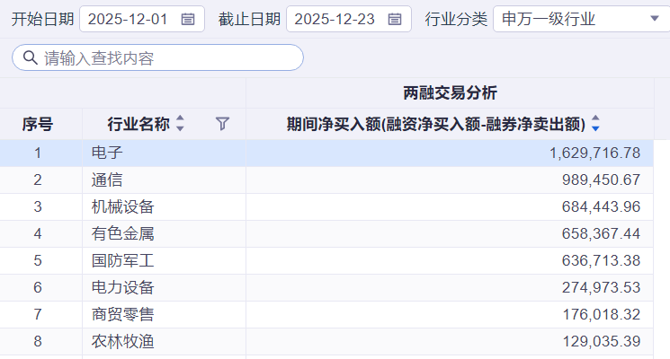Select the 电子 industry row
This screenshot has height=359, width=670.
point(326,153)
